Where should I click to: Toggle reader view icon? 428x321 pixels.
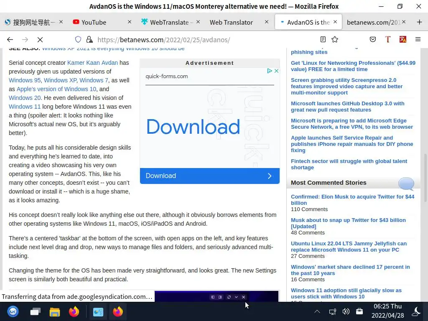pyautogui.click(x=323, y=39)
